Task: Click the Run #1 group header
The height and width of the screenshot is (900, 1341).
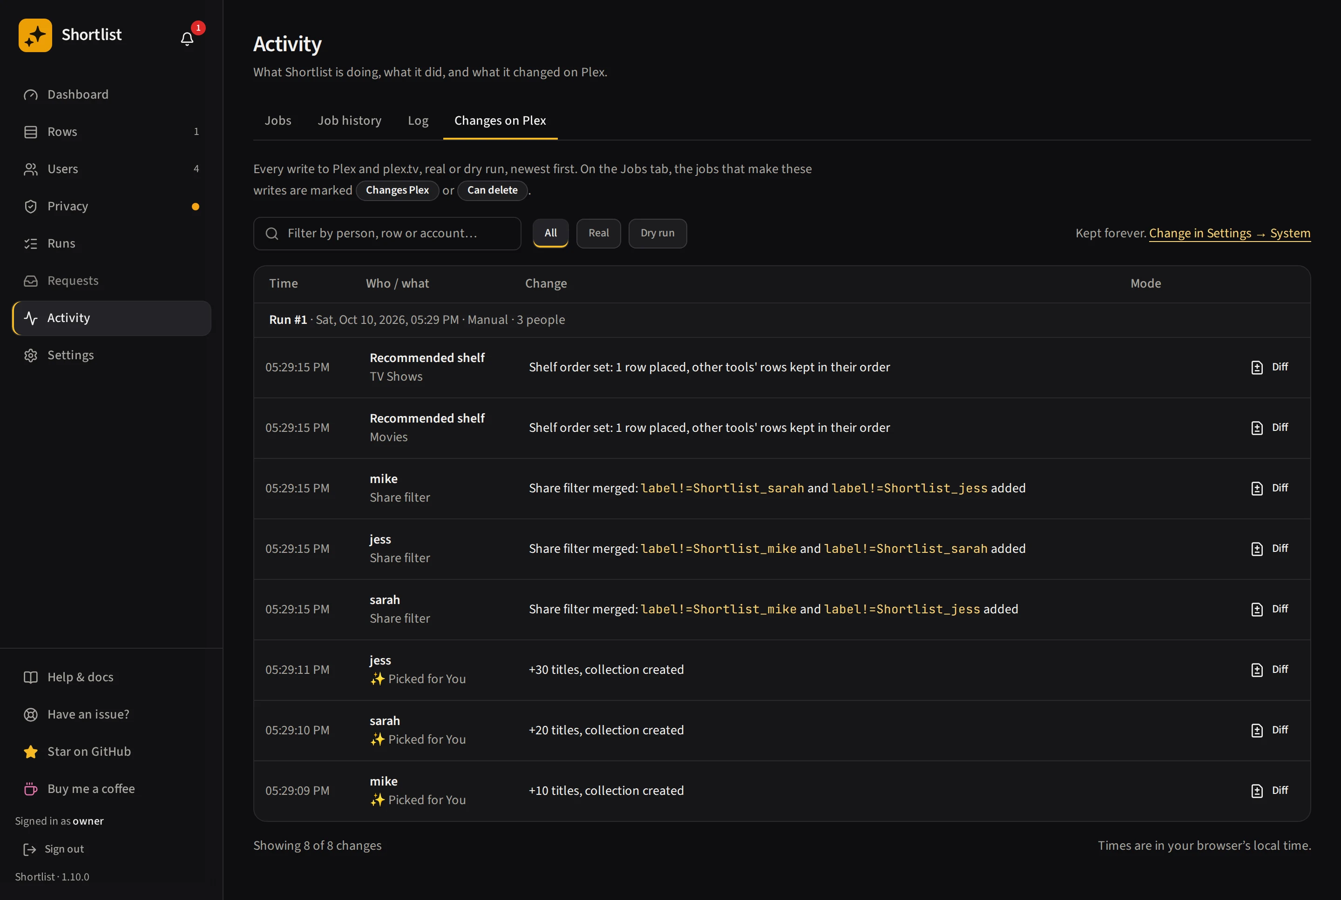Action: point(782,320)
